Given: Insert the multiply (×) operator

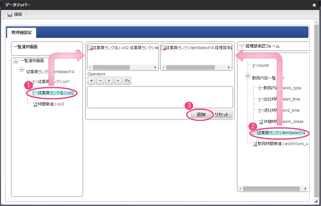Looking at the screenshot, I should (109, 81).
